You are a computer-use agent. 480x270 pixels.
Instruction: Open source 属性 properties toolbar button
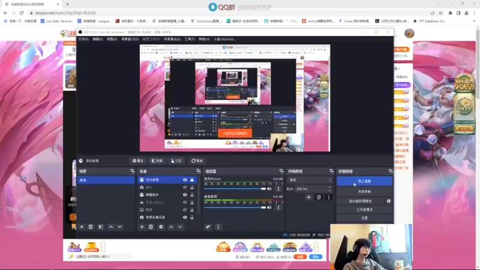pos(138,161)
